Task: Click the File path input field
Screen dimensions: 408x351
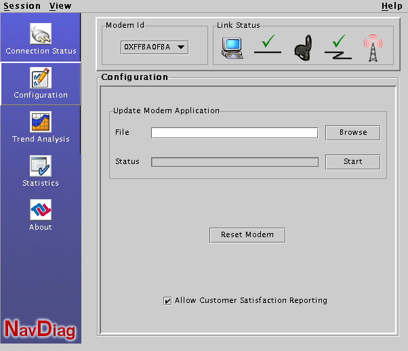Action: click(234, 133)
